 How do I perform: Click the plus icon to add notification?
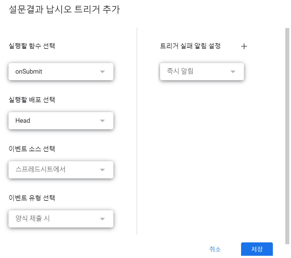point(244,46)
